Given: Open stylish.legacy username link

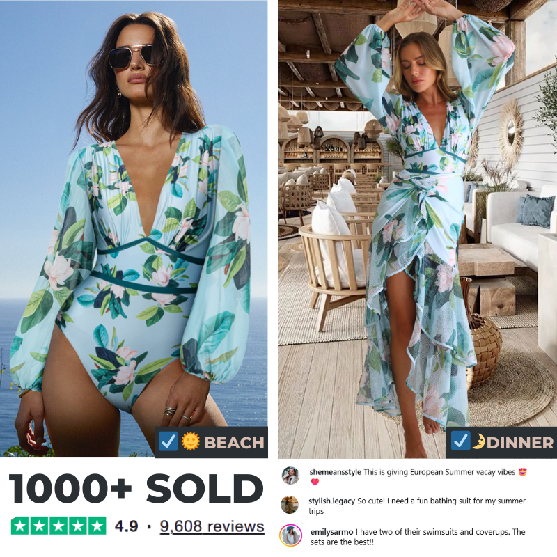Looking at the screenshot, I should [331, 501].
